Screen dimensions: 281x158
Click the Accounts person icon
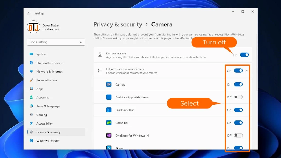point(31,97)
